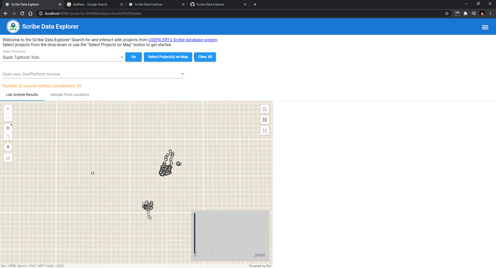Click Clear All to reset project selection

[x=205, y=57]
